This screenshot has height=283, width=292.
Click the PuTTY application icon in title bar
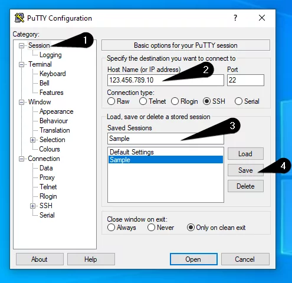[x=19, y=18]
